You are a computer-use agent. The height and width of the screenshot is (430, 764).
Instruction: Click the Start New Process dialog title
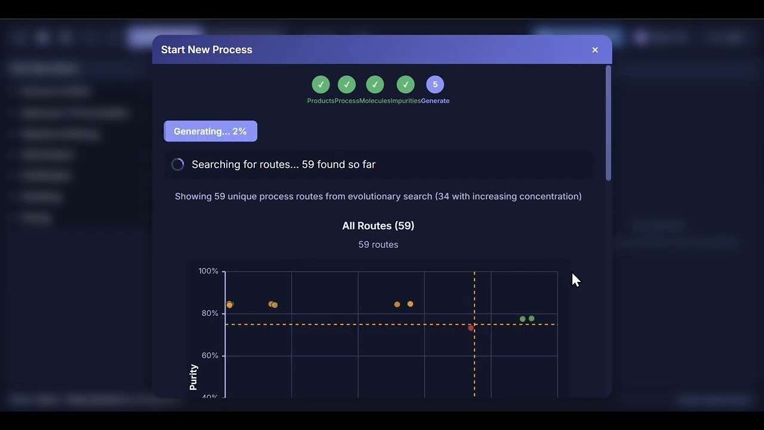(x=207, y=50)
